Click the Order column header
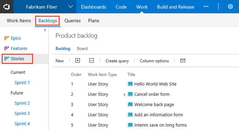239x130 pixels. [x=76, y=75]
